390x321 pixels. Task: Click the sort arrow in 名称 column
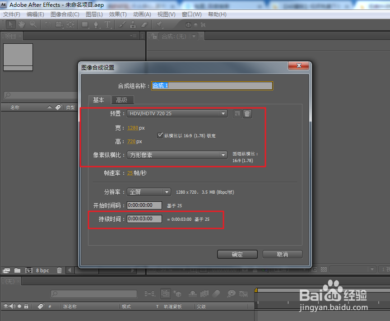pyautogui.click(x=50, y=107)
